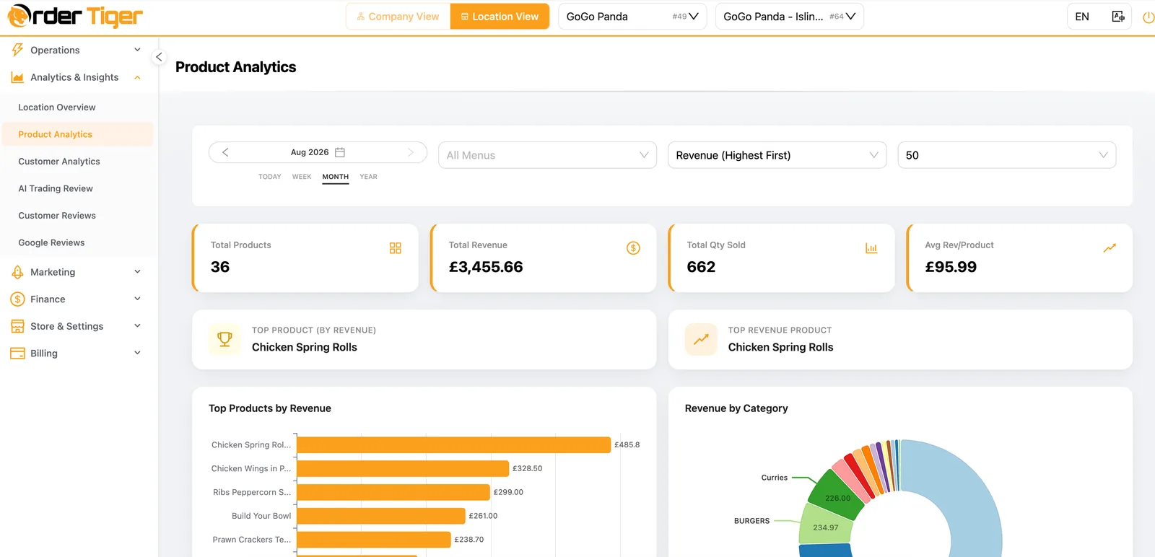Image resolution: width=1155 pixels, height=557 pixels.
Task: Open the GoGo Panda - Islin... location dropdown
Action: [x=790, y=17]
